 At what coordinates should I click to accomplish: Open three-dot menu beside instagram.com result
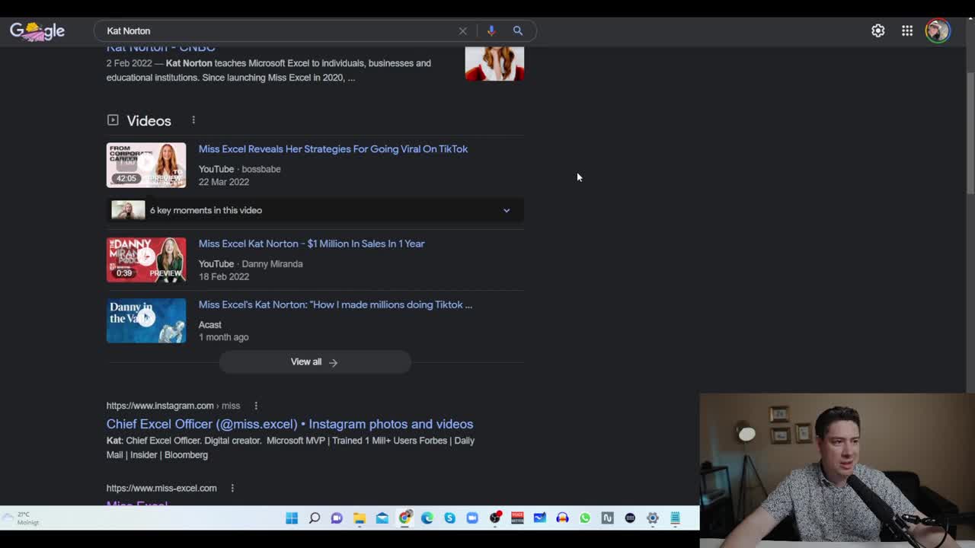click(x=256, y=406)
